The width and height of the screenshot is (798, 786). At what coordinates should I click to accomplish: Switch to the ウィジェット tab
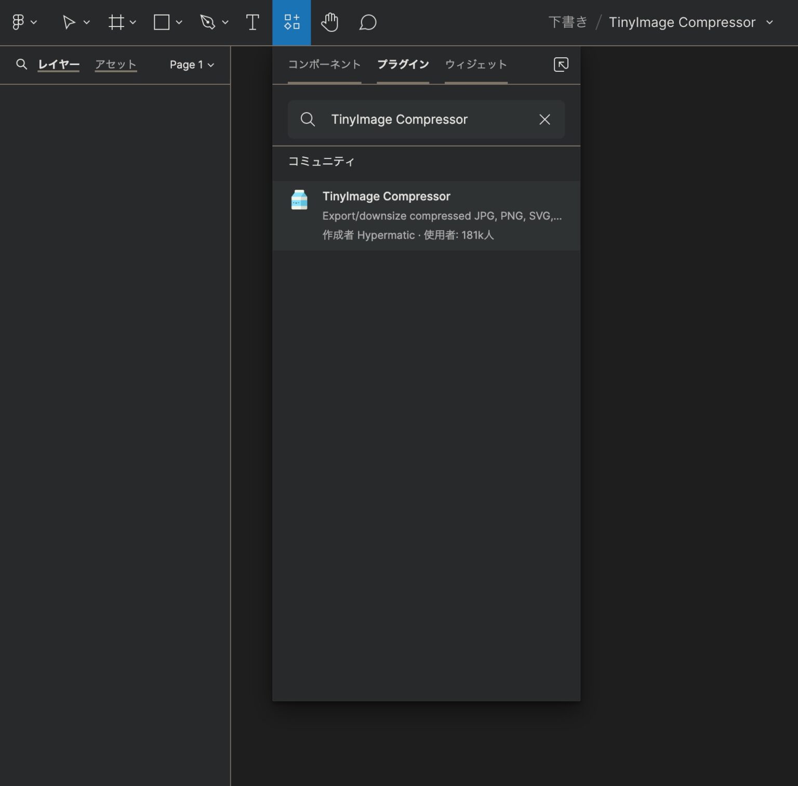pyautogui.click(x=475, y=64)
